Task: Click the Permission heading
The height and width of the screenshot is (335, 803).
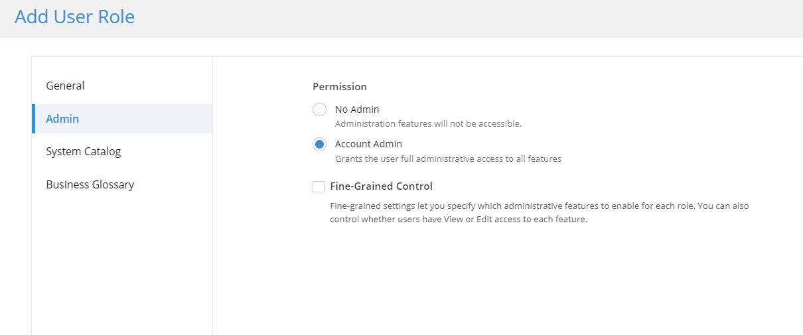Action: pyautogui.click(x=340, y=86)
